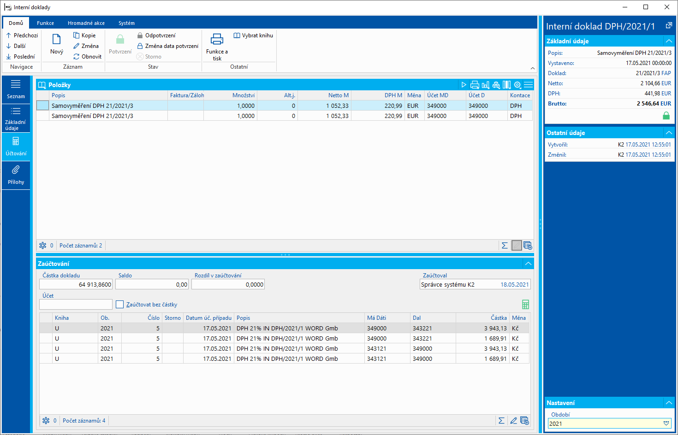The image size is (678, 435).
Task: Click Odpotvrzení to unconfirm the document
Action: coord(156,35)
